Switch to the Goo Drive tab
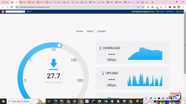Viewport: 186px width, 104px height. 67,2
